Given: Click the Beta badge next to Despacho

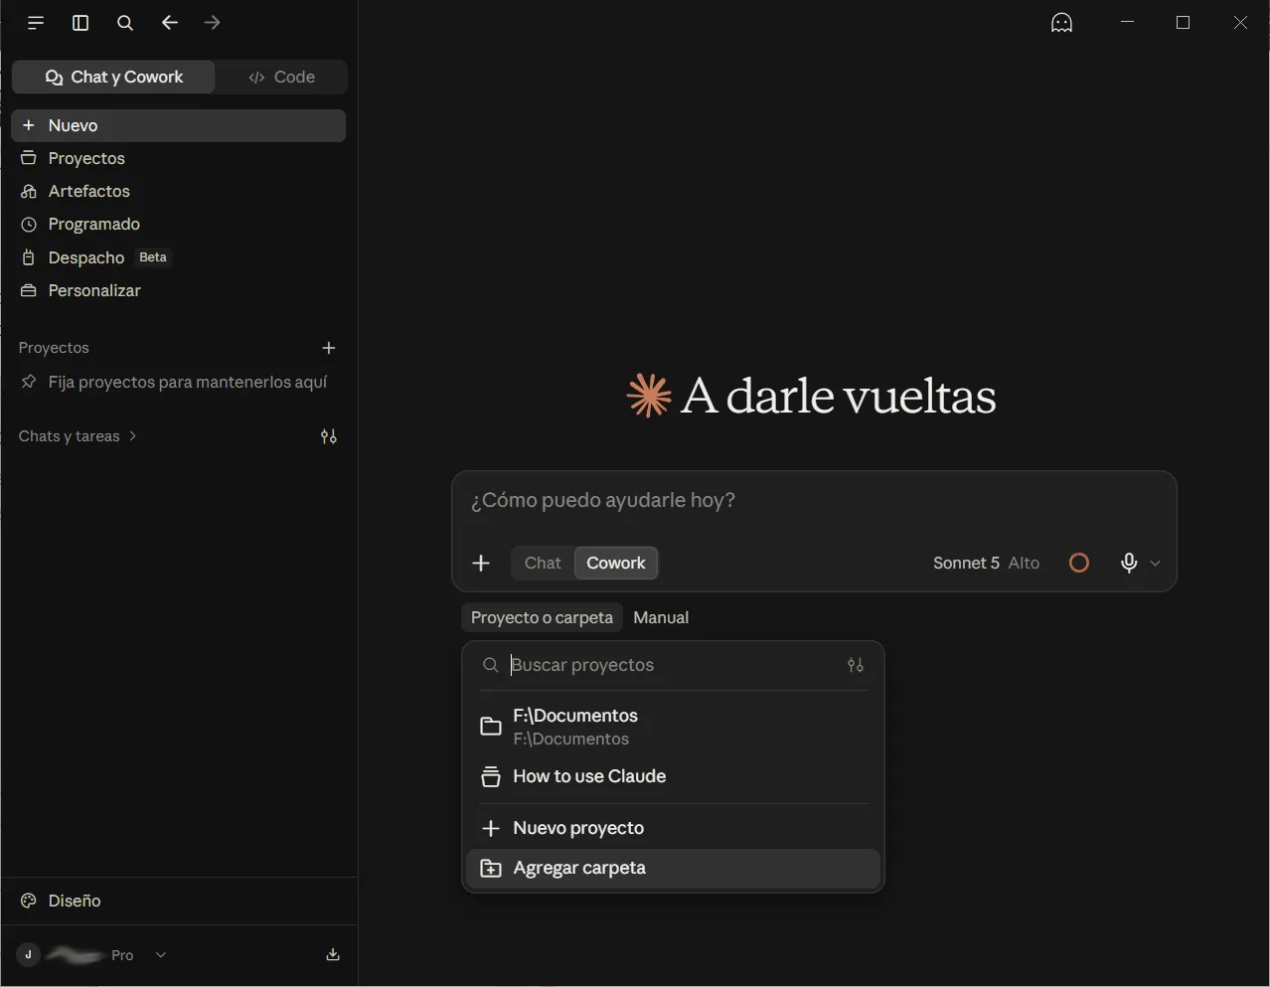Looking at the screenshot, I should (153, 257).
